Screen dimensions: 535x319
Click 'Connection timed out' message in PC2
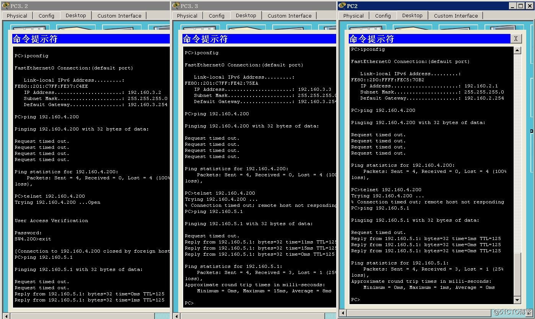tap(428, 202)
